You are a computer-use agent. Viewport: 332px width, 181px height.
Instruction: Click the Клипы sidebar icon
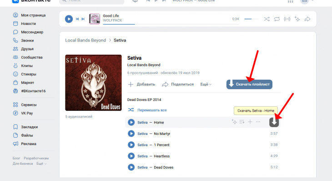pyautogui.click(x=15, y=66)
